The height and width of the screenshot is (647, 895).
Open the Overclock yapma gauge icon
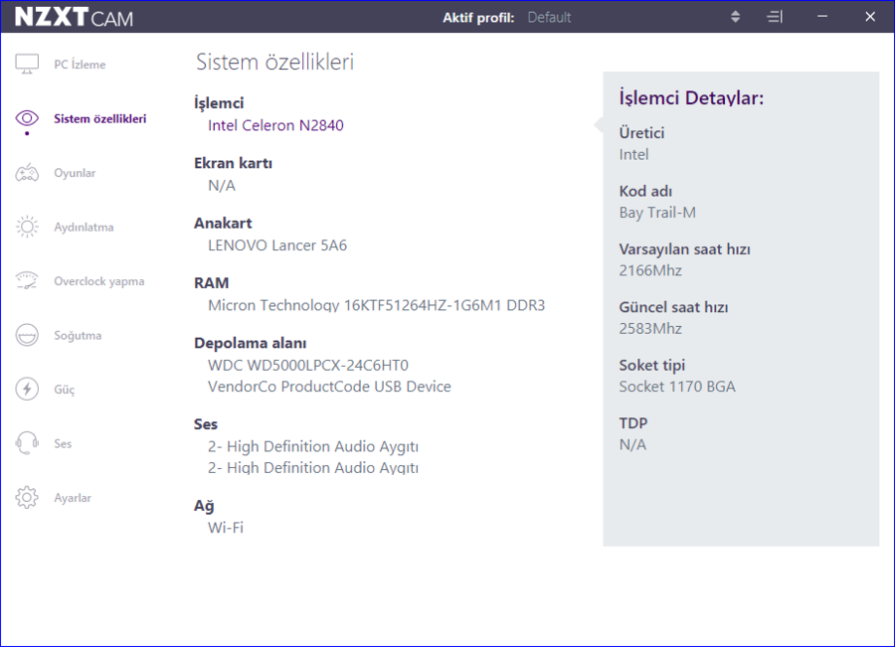27,280
